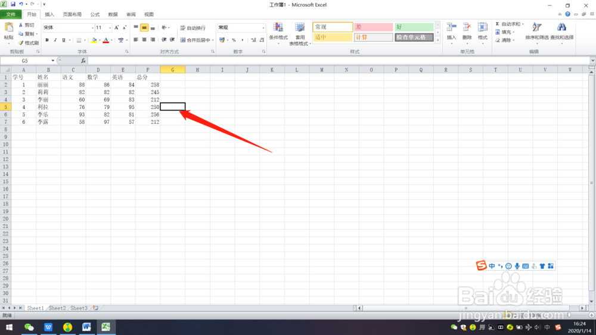Toggle Middle Align (highlighted) button

tap(144, 28)
